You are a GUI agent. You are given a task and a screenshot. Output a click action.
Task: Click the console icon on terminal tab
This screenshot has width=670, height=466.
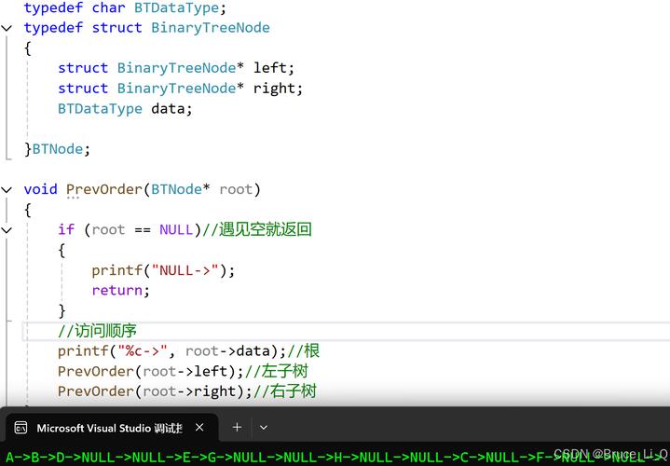click(x=21, y=428)
